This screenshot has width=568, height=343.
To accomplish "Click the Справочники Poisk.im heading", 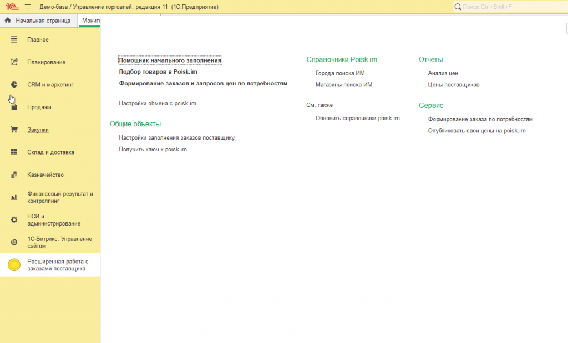I will (342, 59).
